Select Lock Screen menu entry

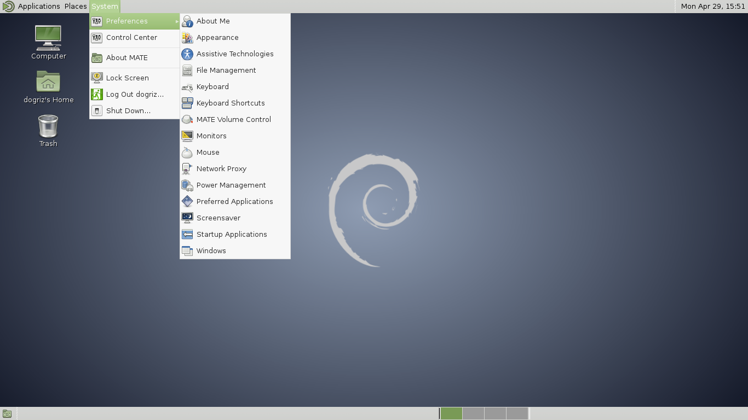pos(135,78)
